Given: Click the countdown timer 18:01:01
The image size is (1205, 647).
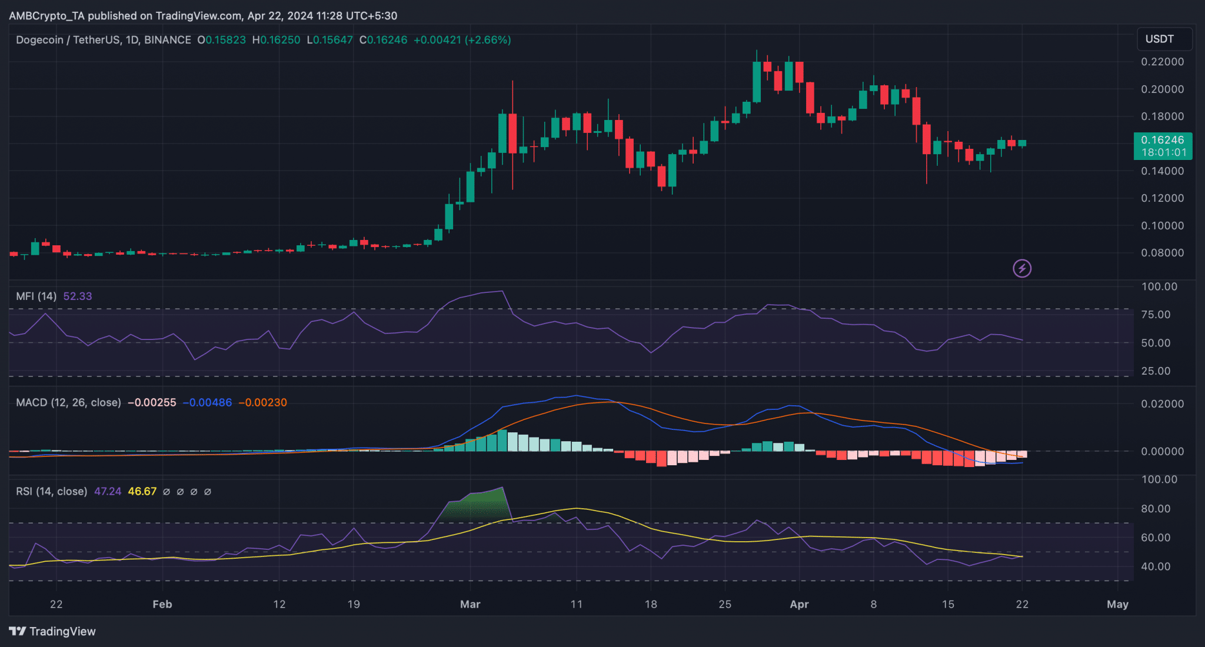Looking at the screenshot, I should pyautogui.click(x=1164, y=152).
